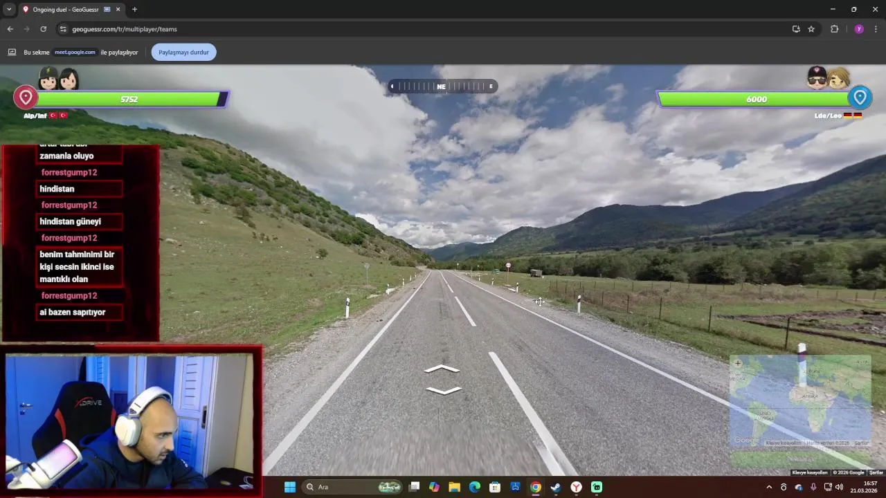
Task: Zoom in with the mini-map plus button
Action: pyautogui.click(x=738, y=363)
